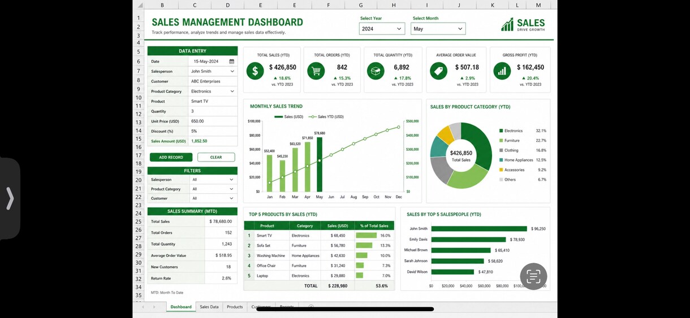Switch to the Sales Data sheet tab
Screen dimensions: 690x318
click(x=209, y=307)
